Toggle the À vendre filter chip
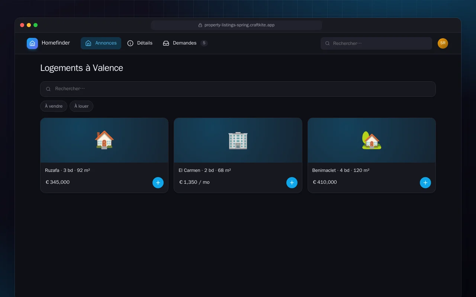Image resolution: width=476 pixels, height=297 pixels. 54,106
